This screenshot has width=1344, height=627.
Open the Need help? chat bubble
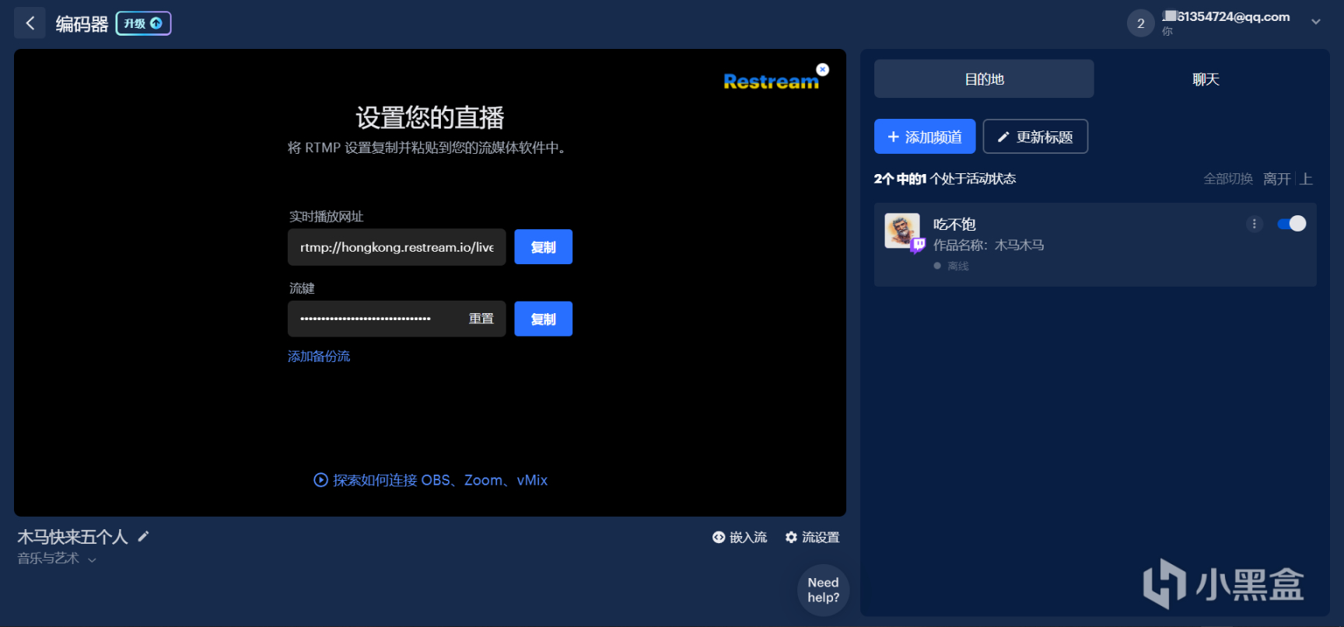tap(823, 590)
